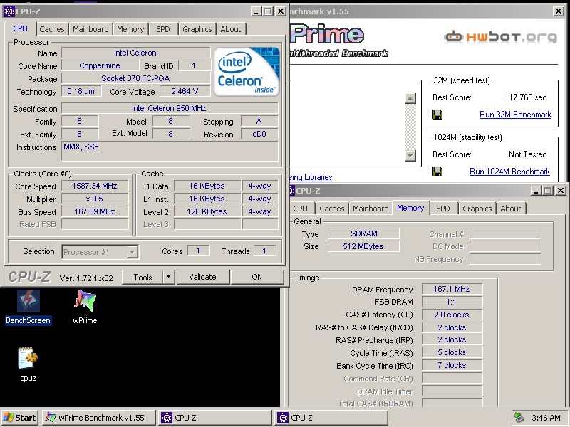Open Mainboard tab in second CPU-Z window
The image size is (570, 427).
point(370,209)
